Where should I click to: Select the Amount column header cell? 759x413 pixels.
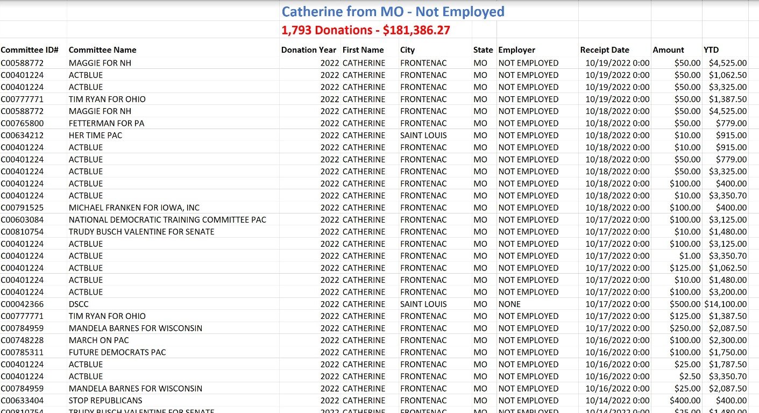(x=668, y=50)
